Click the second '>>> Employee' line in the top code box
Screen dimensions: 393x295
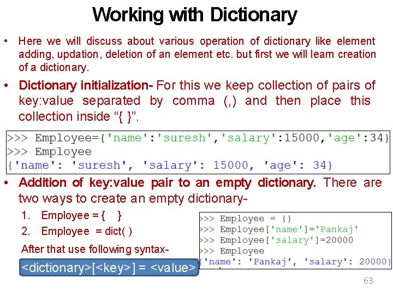click(50, 151)
